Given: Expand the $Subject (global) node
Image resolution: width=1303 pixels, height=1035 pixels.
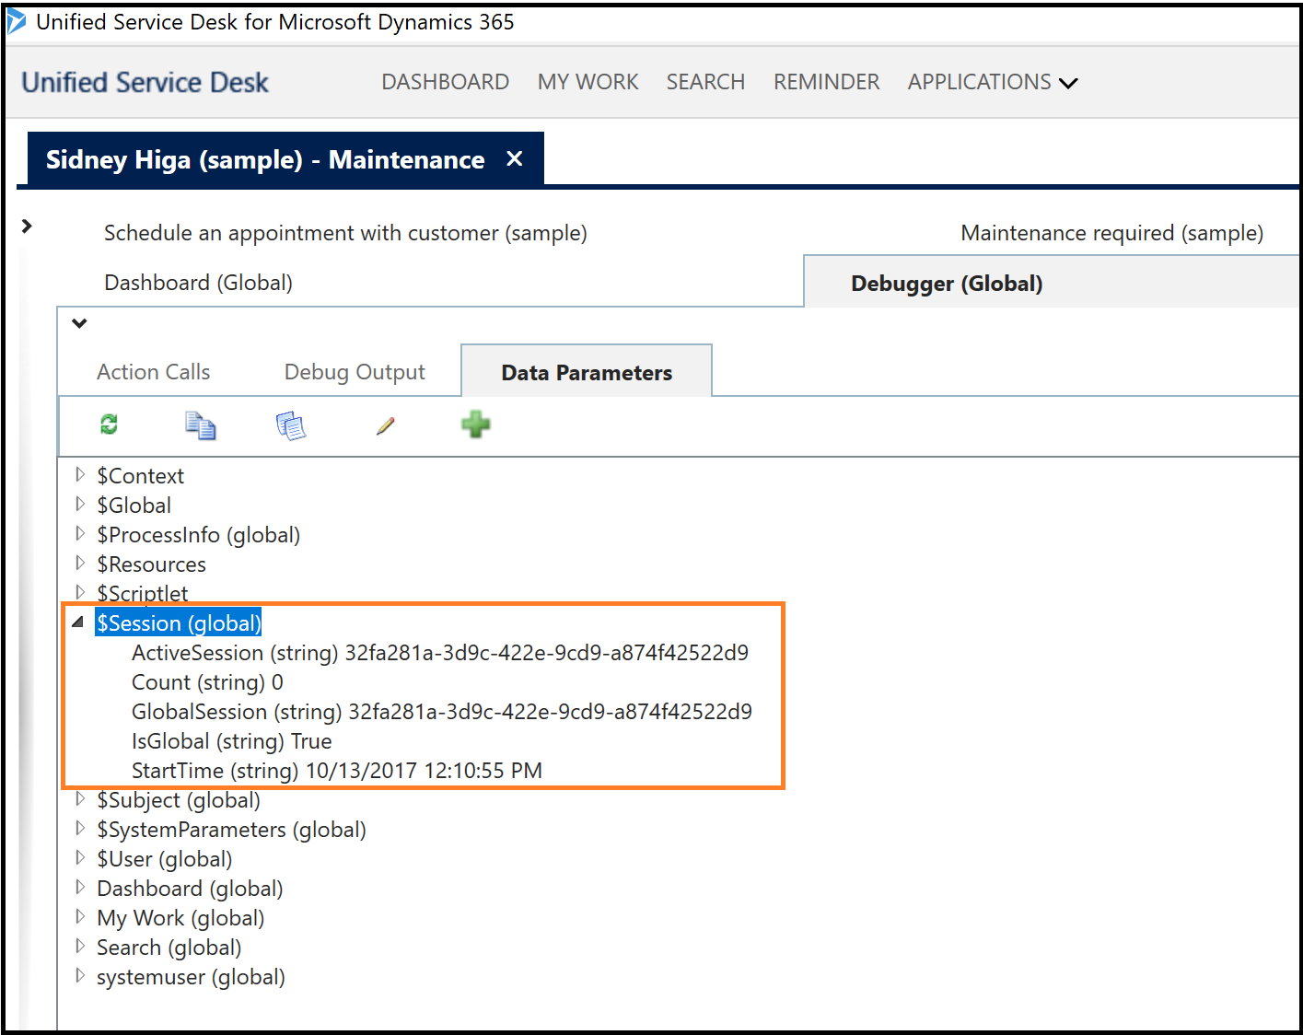Looking at the screenshot, I should 80,798.
